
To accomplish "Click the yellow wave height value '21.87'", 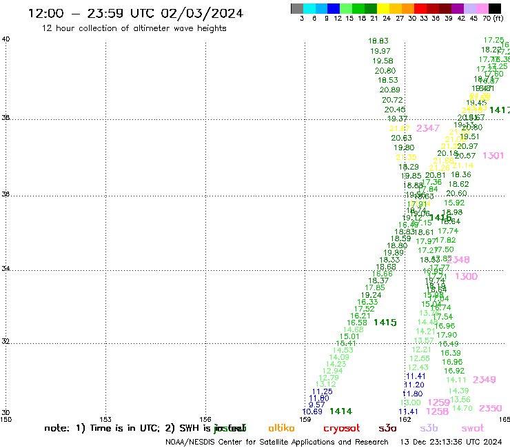I will 400,128.
